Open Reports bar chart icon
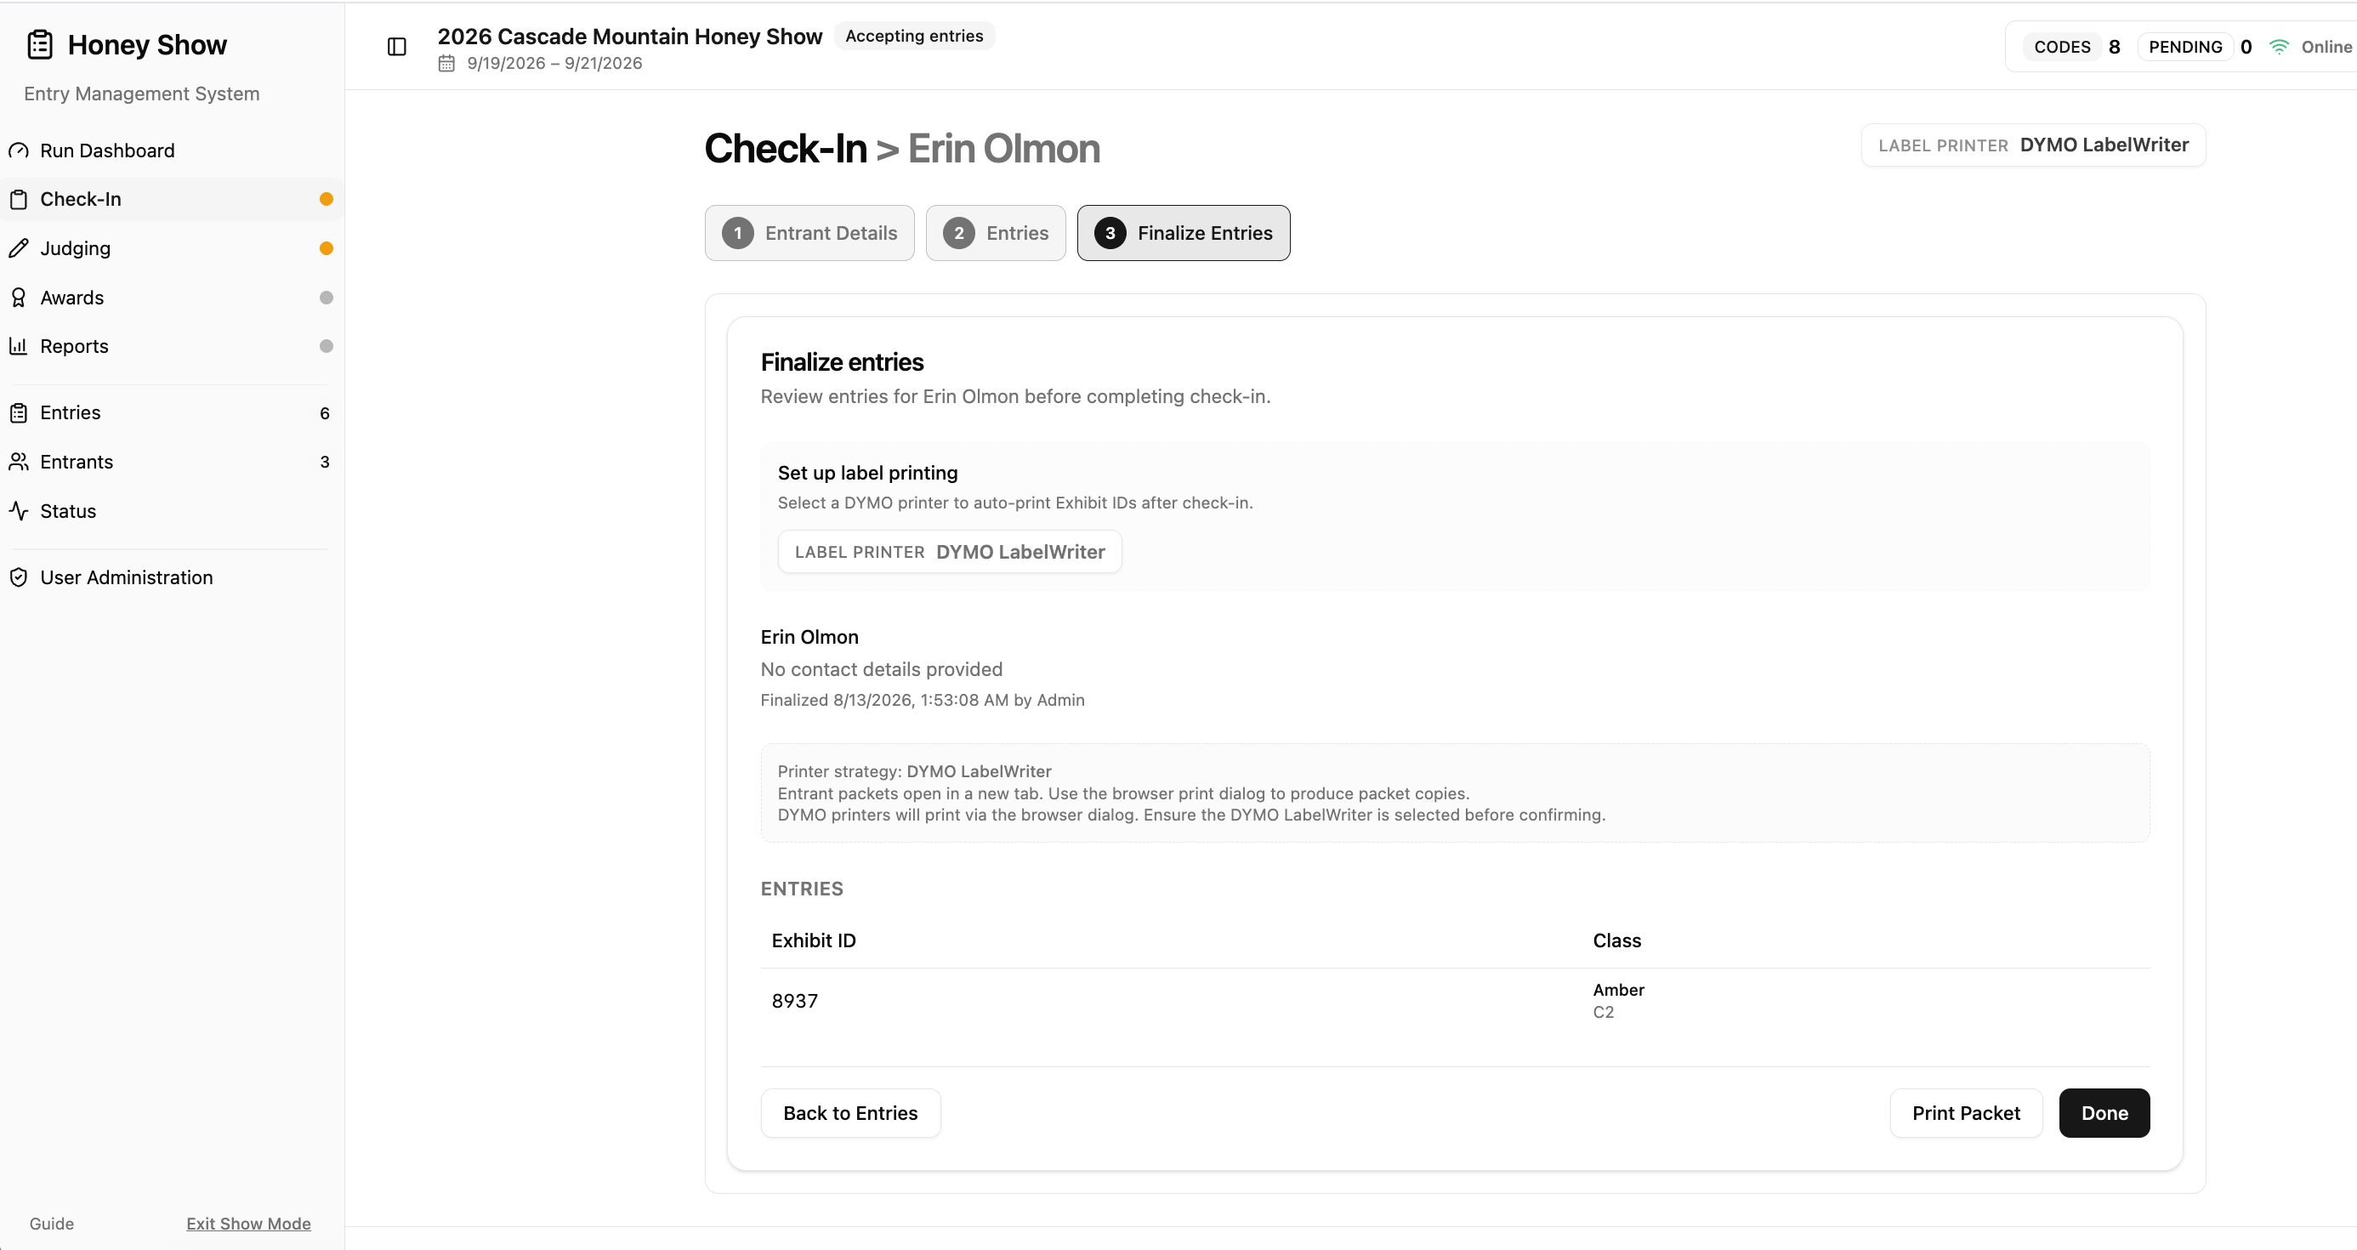This screenshot has height=1250, width=2357. pos(19,346)
